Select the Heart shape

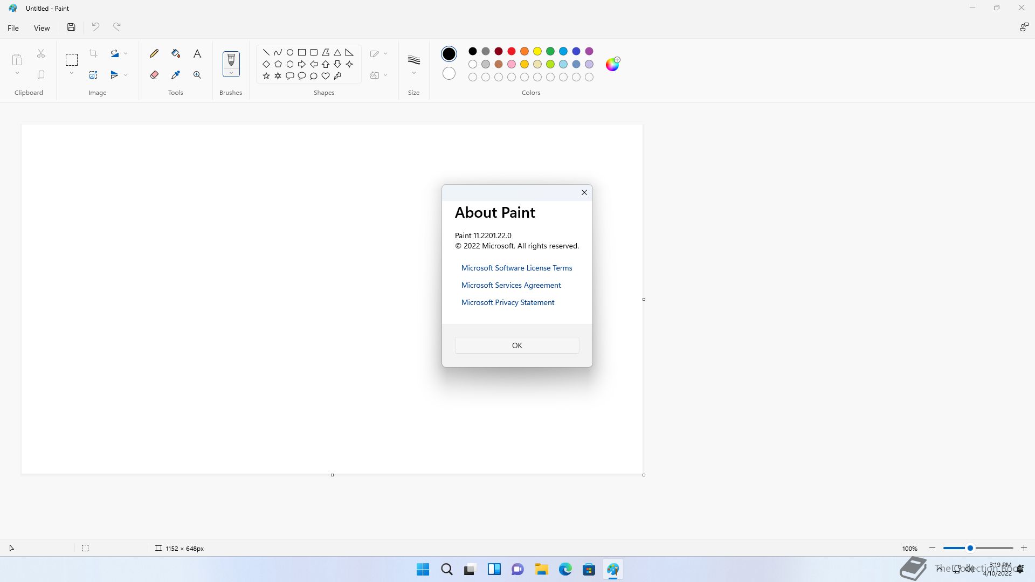[x=326, y=76]
